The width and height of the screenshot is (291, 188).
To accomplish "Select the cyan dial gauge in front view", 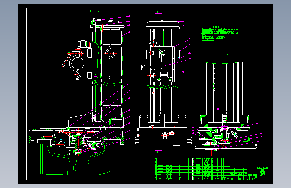I will tap(153, 43).
